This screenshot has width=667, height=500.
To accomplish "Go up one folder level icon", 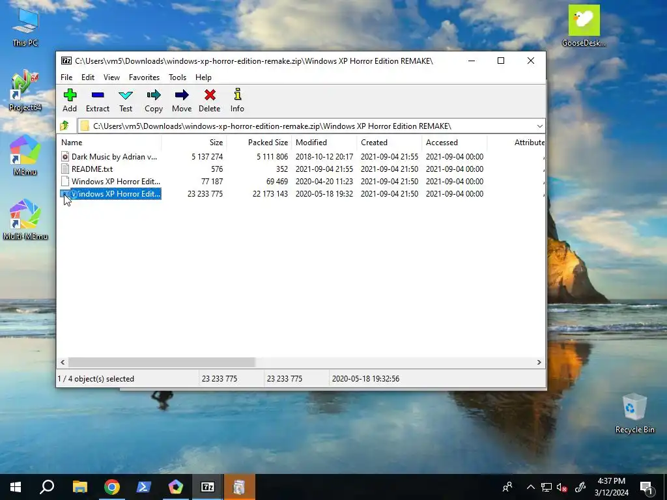I will pyautogui.click(x=64, y=126).
